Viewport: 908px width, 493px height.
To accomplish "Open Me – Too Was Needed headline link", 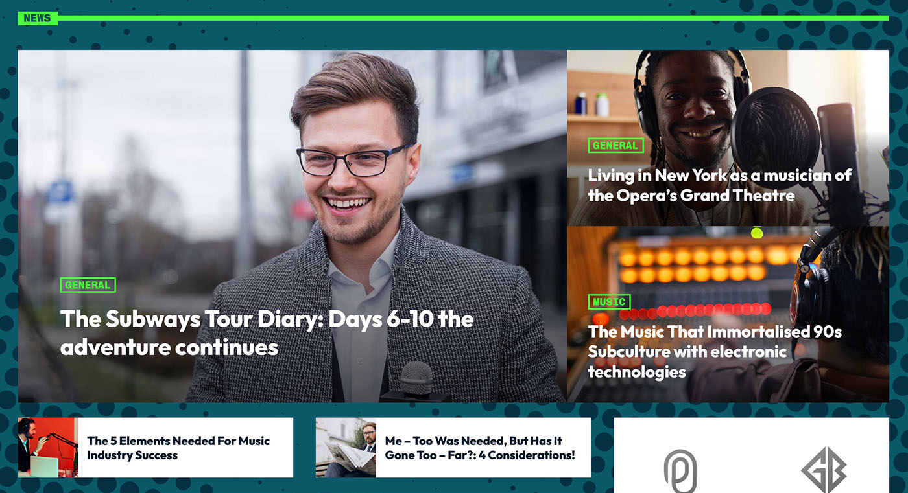I will pyautogui.click(x=480, y=448).
